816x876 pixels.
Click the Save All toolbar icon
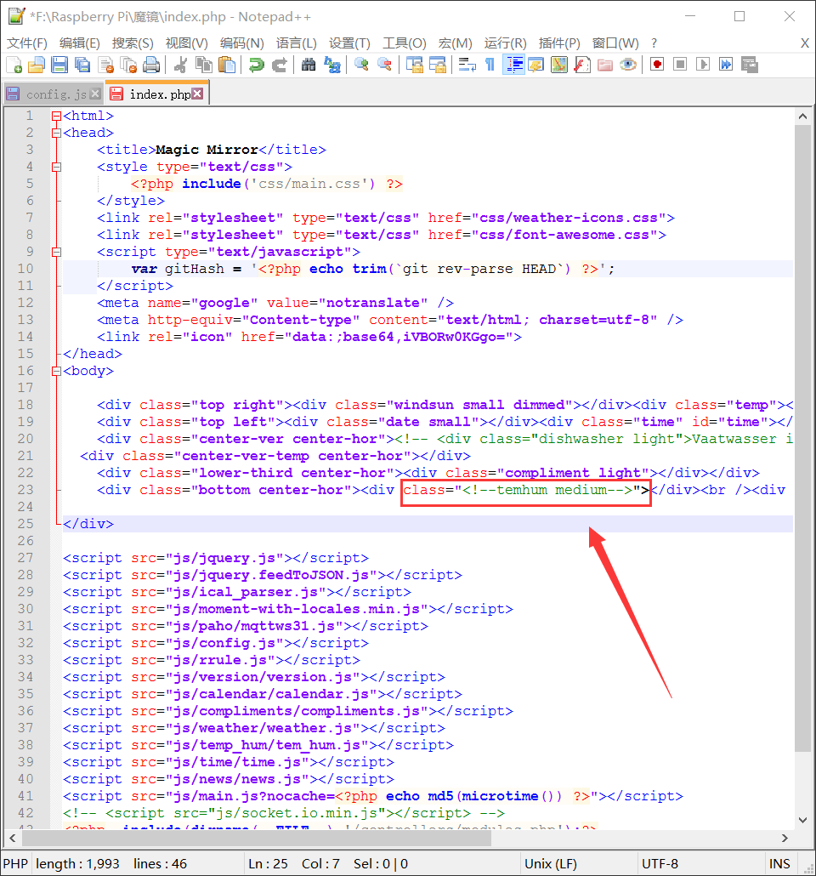(82, 65)
